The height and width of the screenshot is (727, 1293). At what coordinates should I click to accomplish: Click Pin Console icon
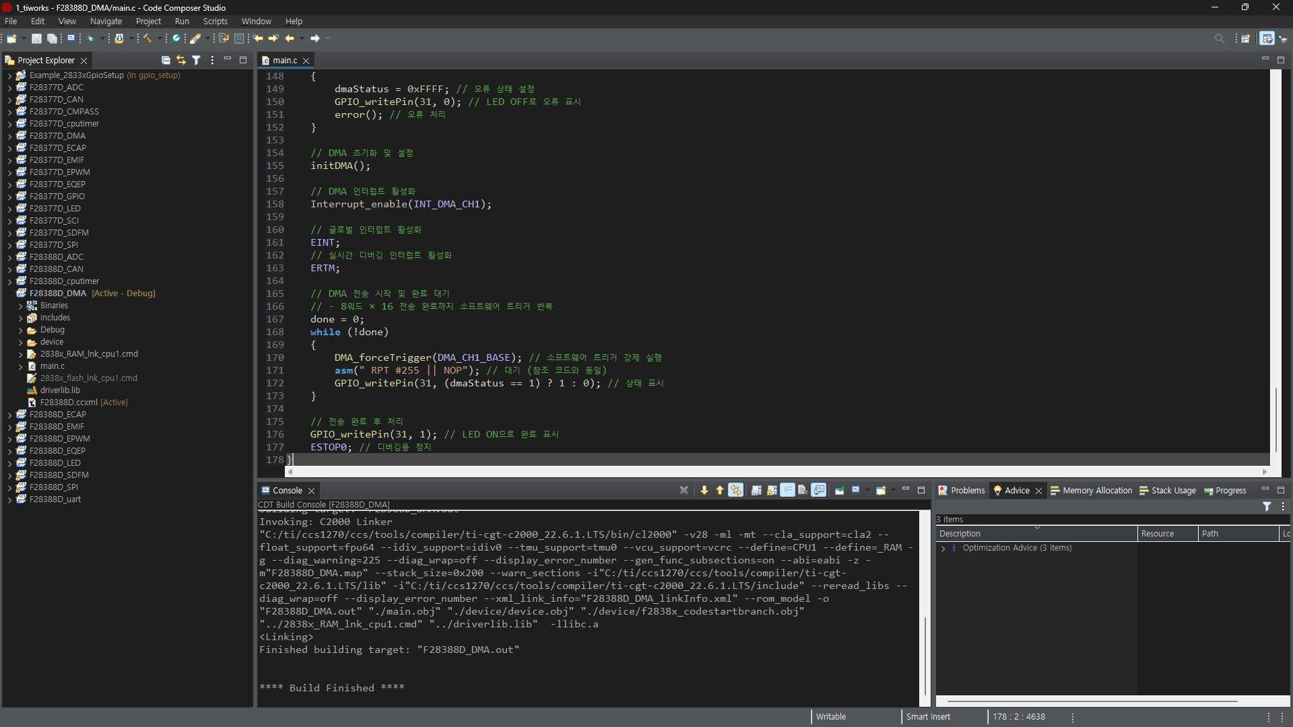pyautogui.click(x=840, y=490)
